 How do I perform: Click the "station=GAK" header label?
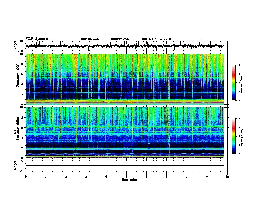[120, 39]
